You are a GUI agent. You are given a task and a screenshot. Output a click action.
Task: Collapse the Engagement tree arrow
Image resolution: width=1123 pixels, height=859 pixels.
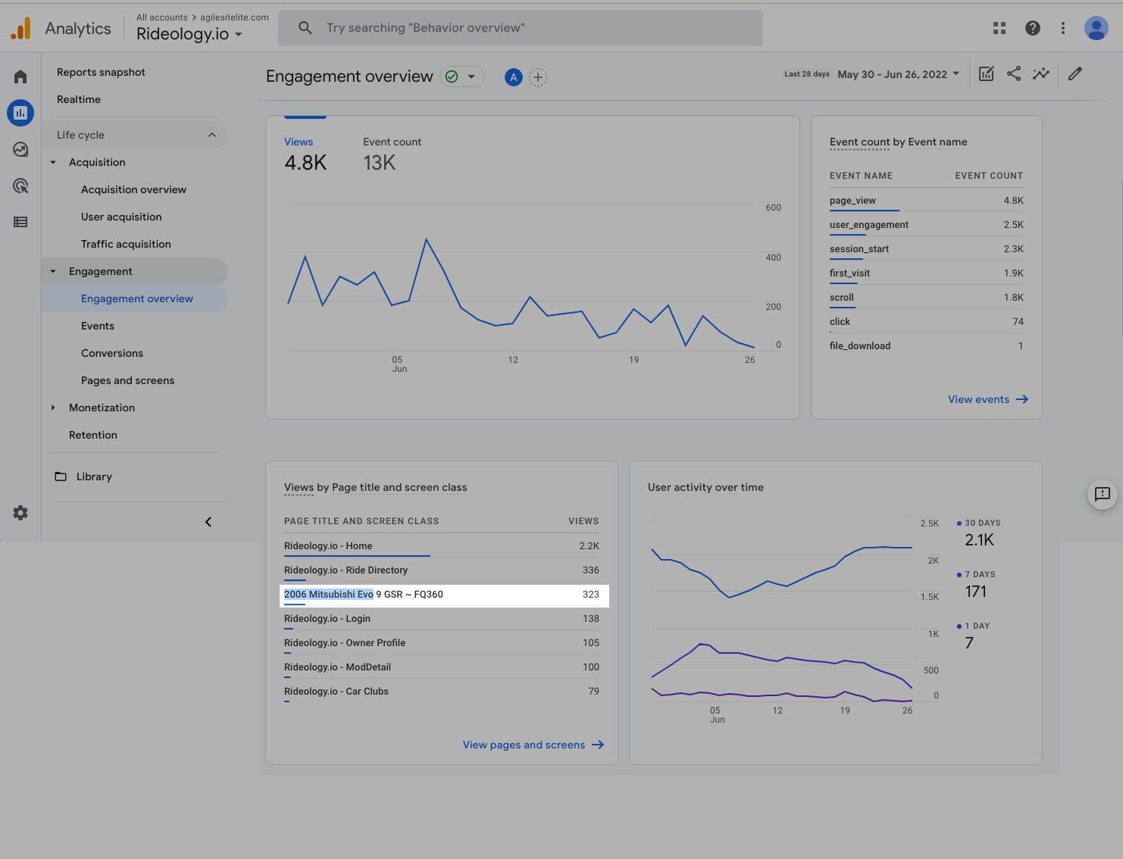[x=53, y=271]
